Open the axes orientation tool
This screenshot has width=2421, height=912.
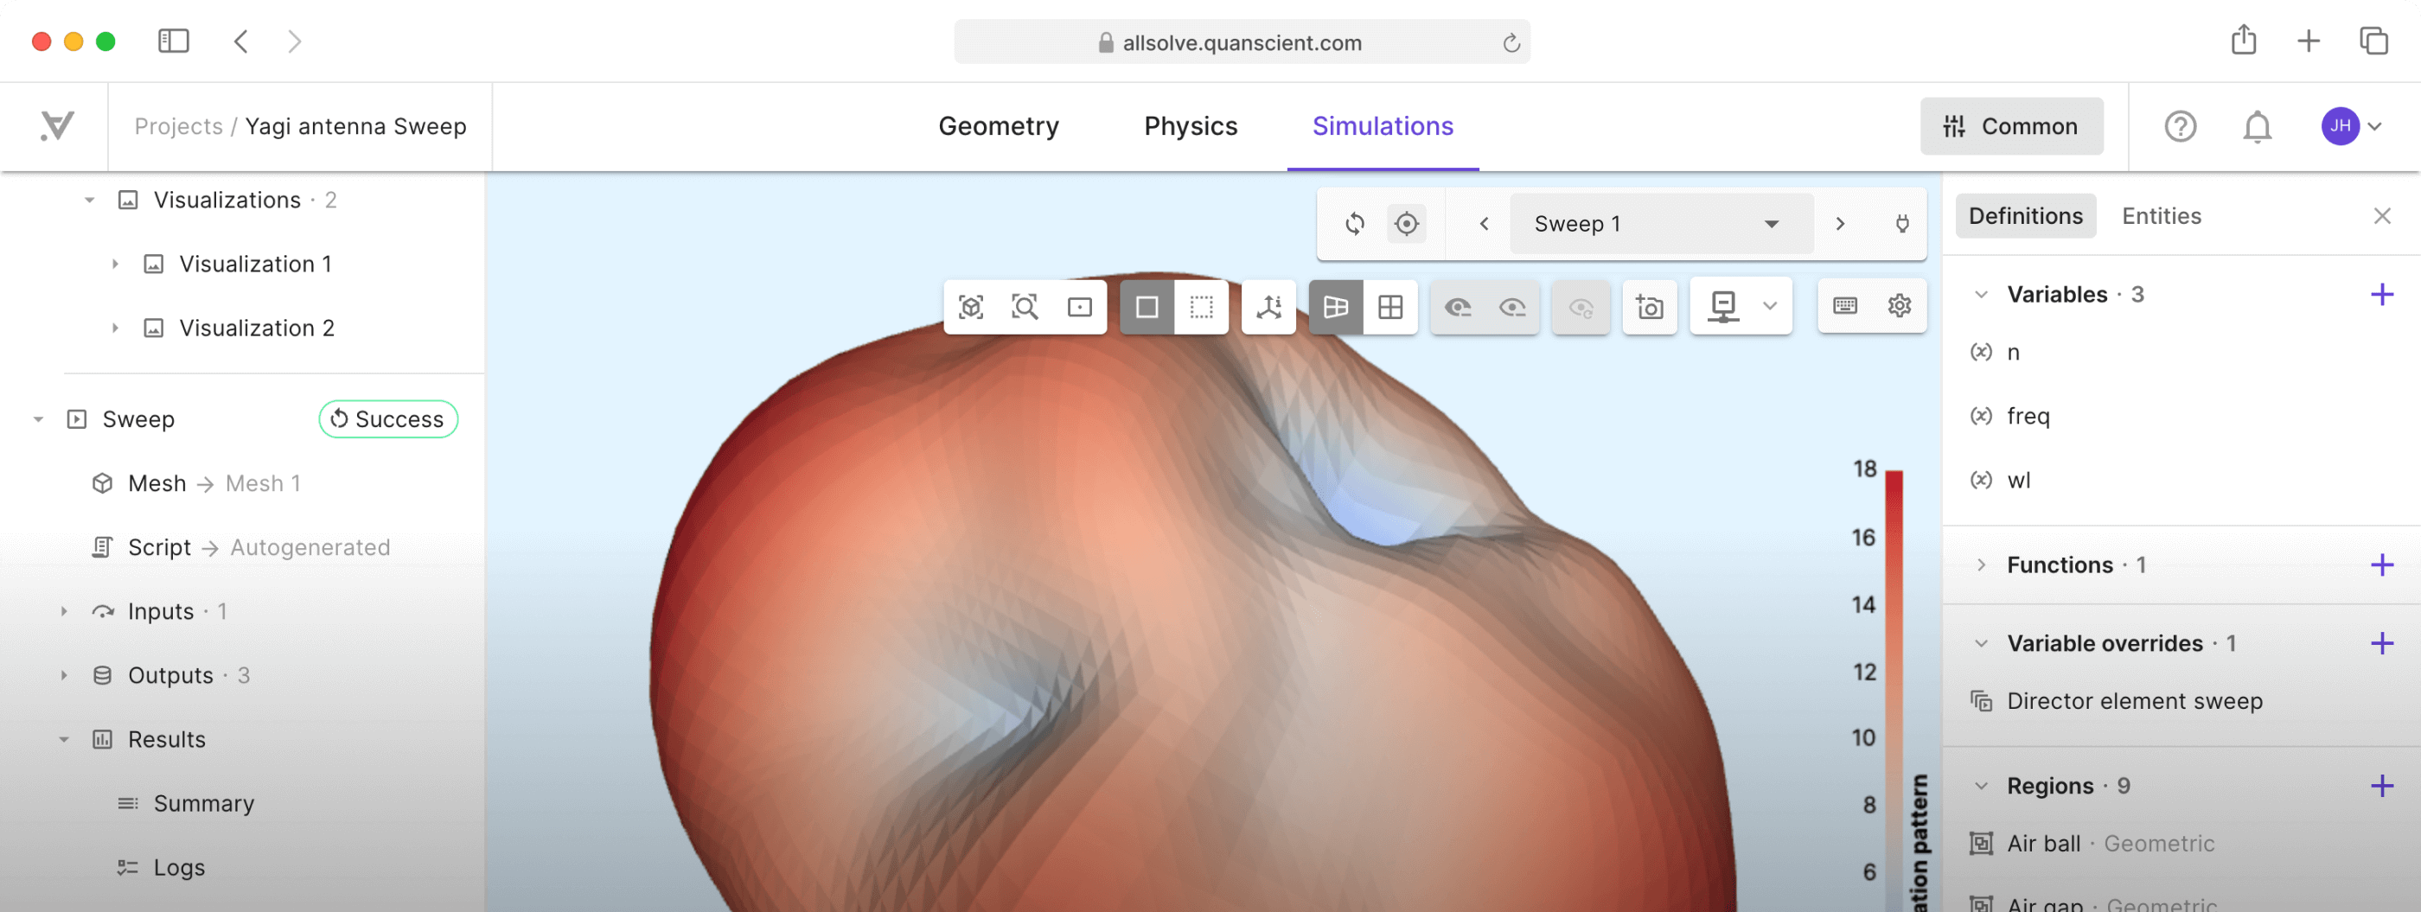1268,306
